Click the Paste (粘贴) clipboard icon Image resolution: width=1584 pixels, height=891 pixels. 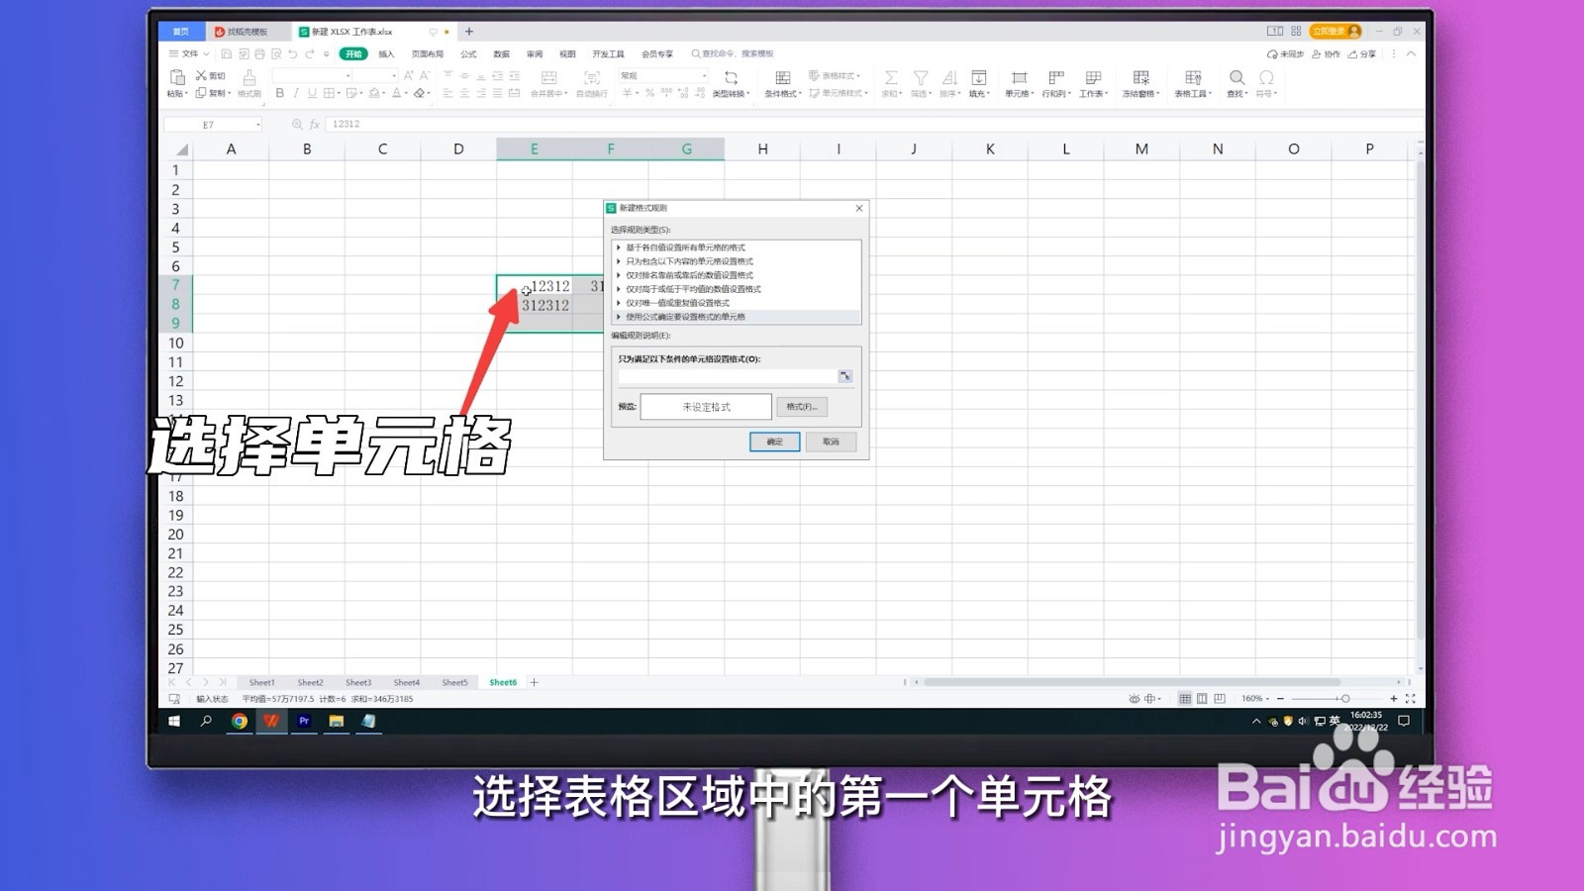(177, 77)
